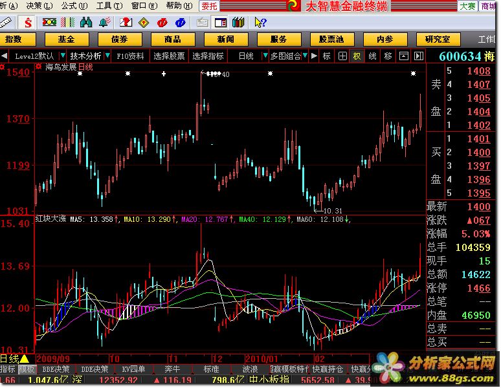The width and height of the screenshot is (501, 388).
Task: Open the 多图组合 dropdown arrow
Action: 305,56
